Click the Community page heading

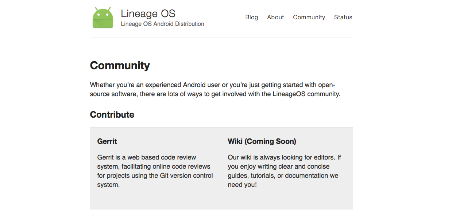(x=120, y=65)
